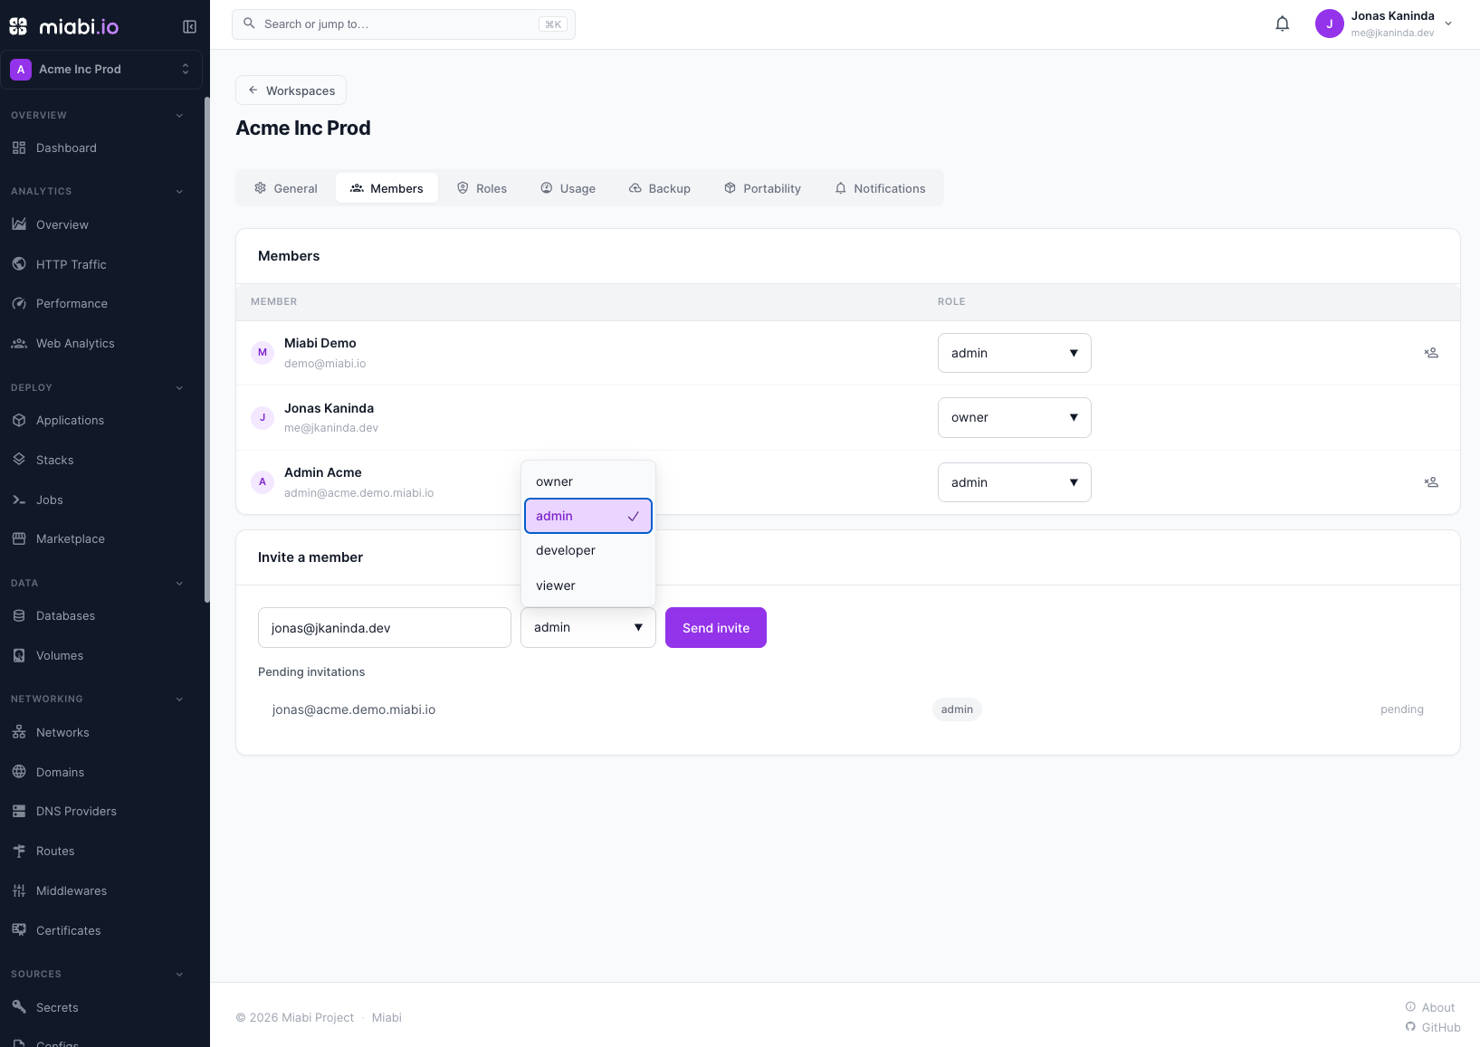Collapse the sidebar with the panel icon
Image resolution: width=1480 pixels, height=1047 pixels.
(189, 26)
